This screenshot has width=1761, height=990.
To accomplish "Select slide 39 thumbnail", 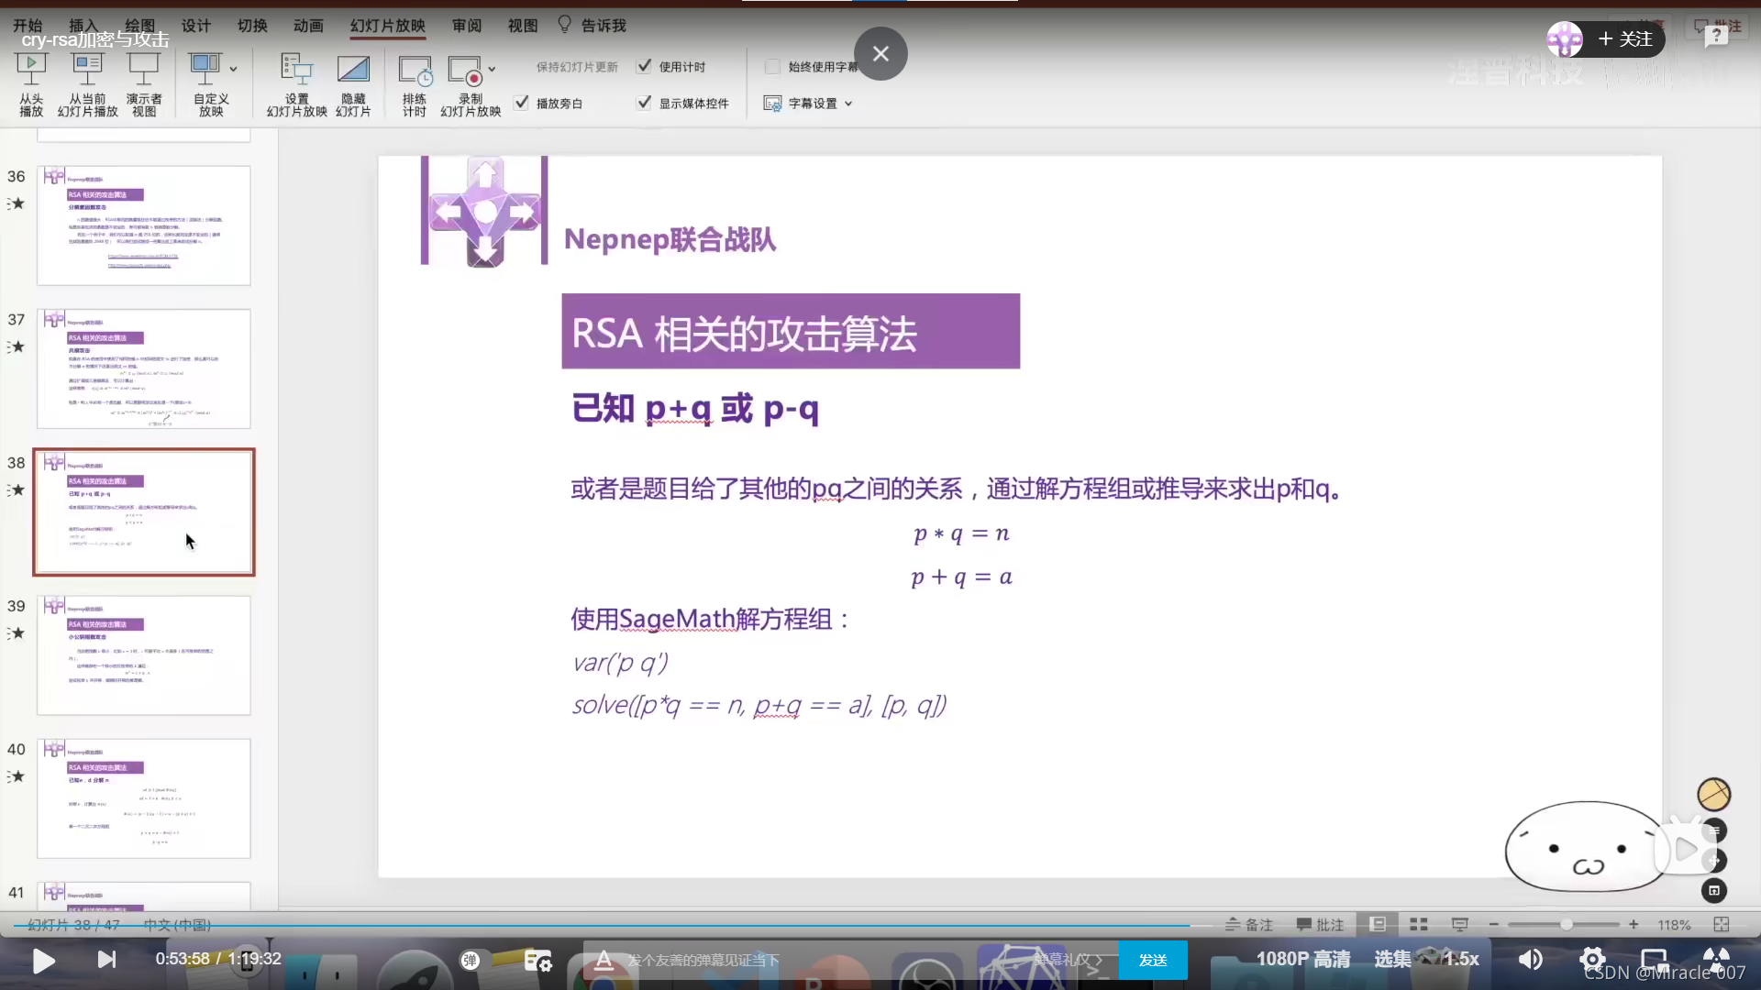I will (x=144, y=654).
